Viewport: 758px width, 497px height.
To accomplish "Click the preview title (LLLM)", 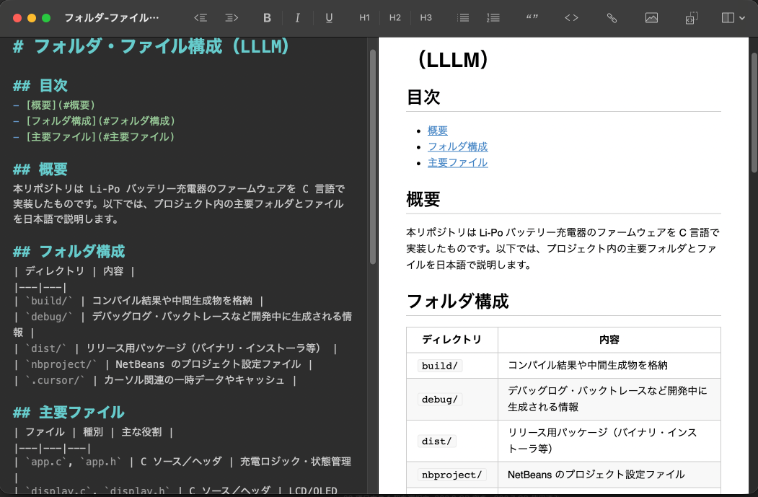I will (452, 60).
